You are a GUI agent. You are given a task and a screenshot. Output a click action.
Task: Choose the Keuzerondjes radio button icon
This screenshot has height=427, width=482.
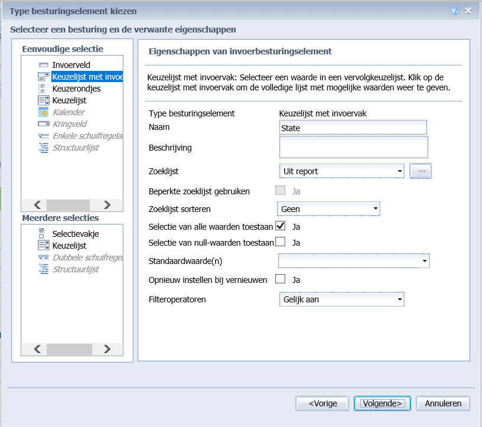44,89
